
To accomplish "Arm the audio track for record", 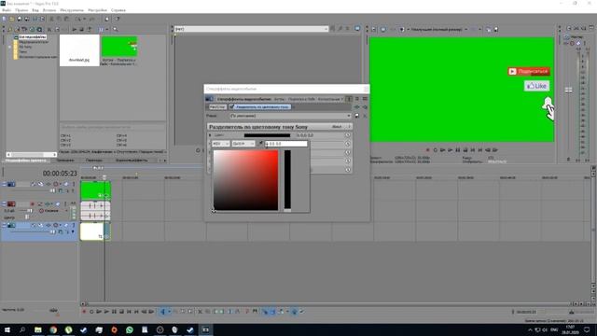I will (33, 204).
